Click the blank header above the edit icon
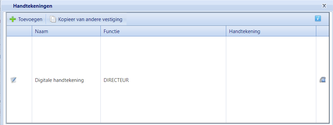Viewport: 333px width, 125px height. 19,31
